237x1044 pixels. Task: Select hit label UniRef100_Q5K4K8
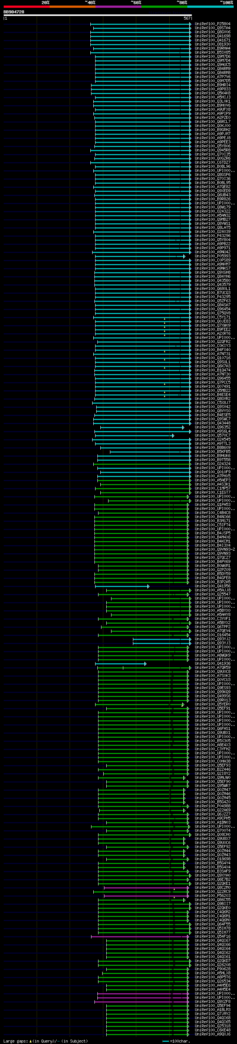pos(212,93)
